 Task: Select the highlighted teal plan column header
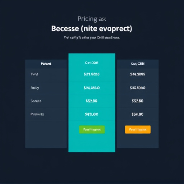[92, 63]
